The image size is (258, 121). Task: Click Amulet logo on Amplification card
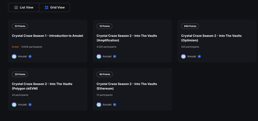coord(99,57)
